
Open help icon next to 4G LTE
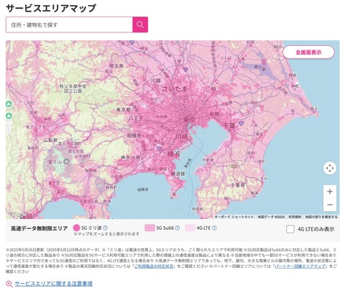214,228
